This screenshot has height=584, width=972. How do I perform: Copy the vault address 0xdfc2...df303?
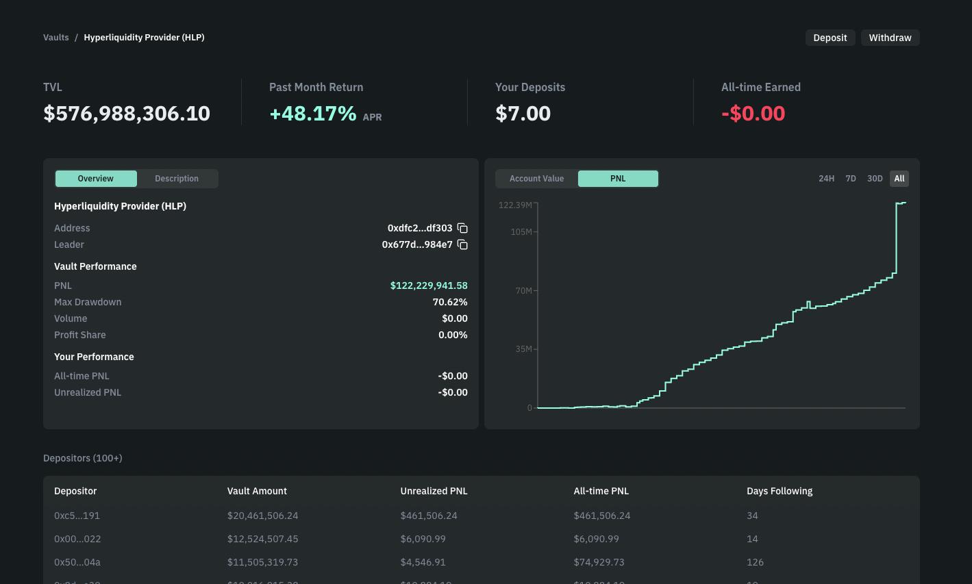coord(462,228)
